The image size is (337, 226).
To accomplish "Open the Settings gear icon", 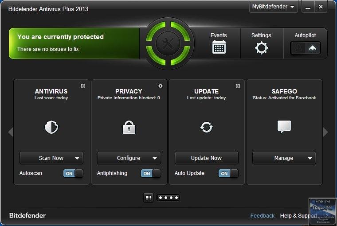I will [261, 48].
